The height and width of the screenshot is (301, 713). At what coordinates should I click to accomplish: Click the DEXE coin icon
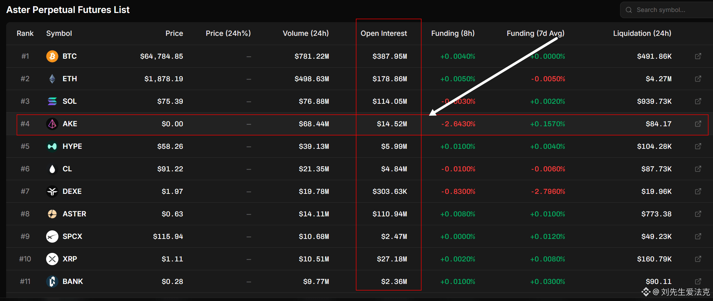tap(52, 191)
